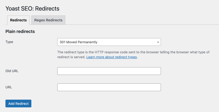
Task: Click the word 'Redirect' on the blue button
Action: [22, 104]
